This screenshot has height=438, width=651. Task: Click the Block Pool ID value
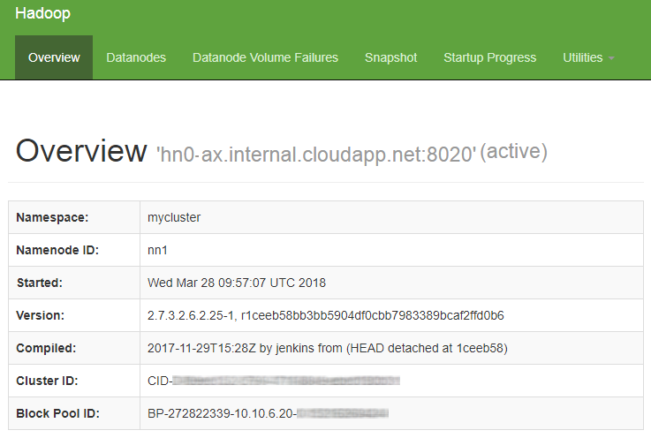(268, 413)
